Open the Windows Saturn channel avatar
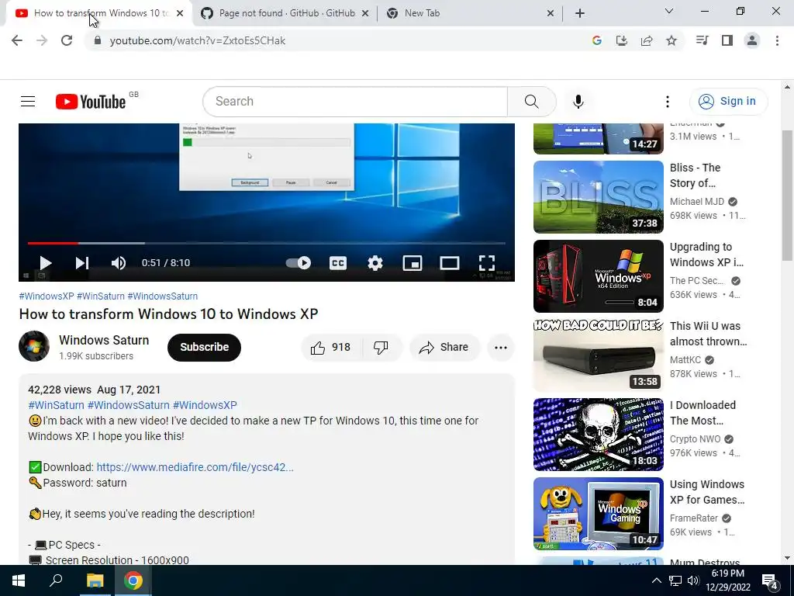The image size is (794, 596). [x=34, y=346]
